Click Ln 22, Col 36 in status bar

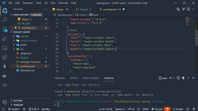coord(105,109)
